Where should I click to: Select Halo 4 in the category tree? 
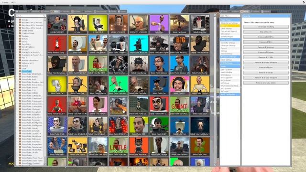point(24,58)
